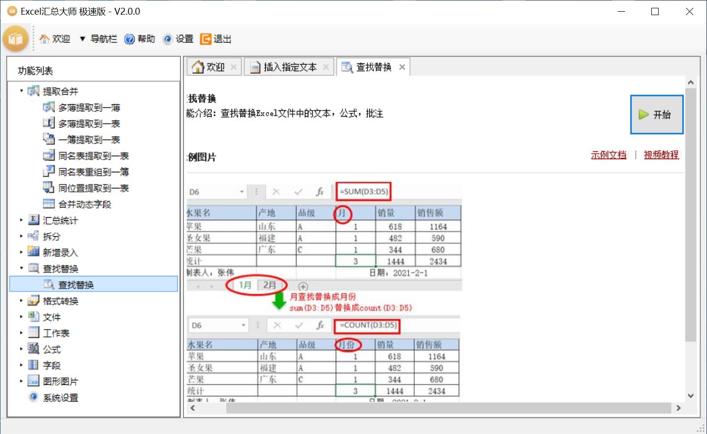Click the vertical scrollbar down arrow

(690, 396)
